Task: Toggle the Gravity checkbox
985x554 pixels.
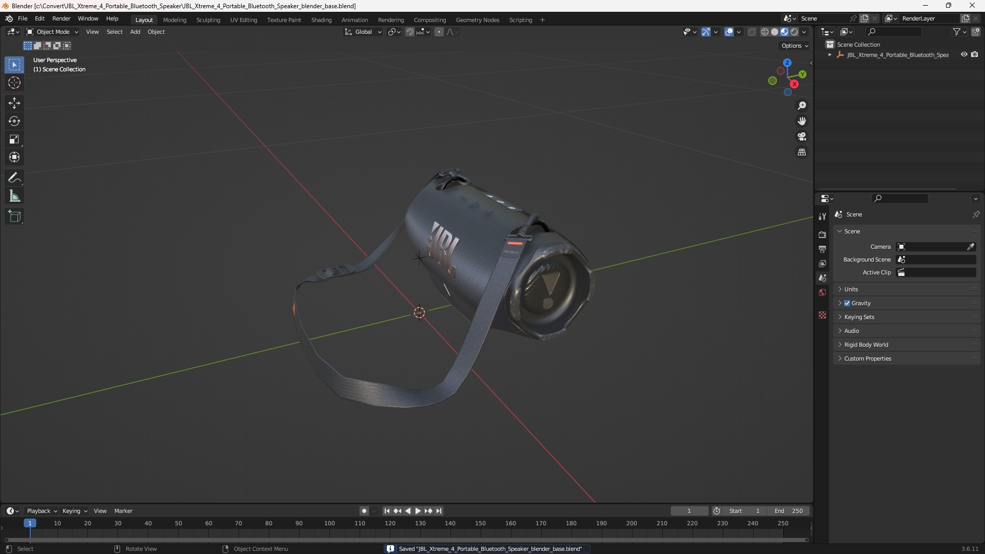Action: click(x=847, y=303)
